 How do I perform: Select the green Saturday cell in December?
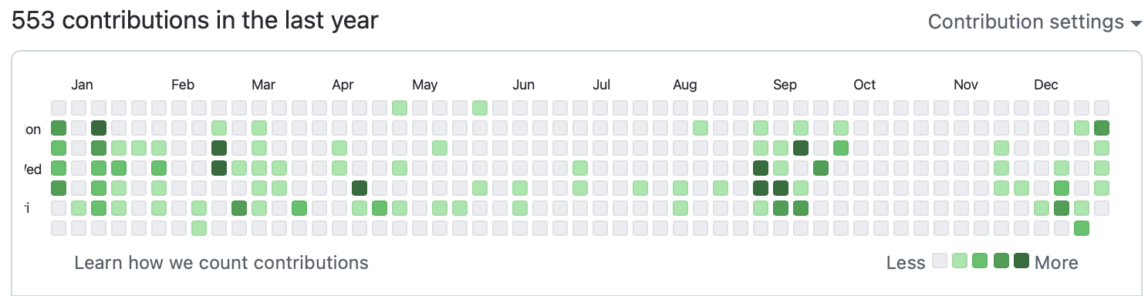1082,228
